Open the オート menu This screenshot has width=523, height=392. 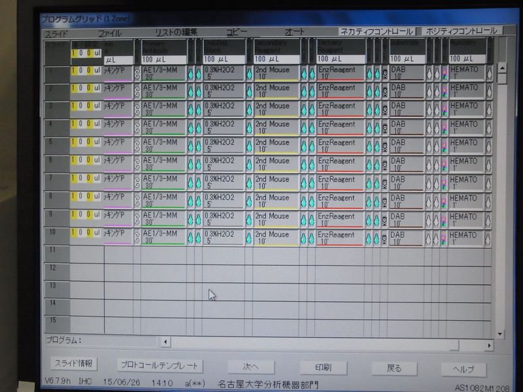pos(295,31)
